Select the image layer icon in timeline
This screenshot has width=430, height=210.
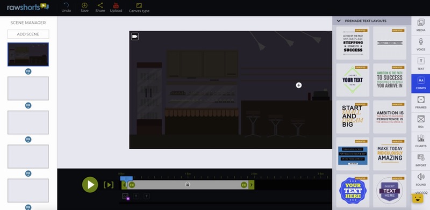(x=125, y=196)
